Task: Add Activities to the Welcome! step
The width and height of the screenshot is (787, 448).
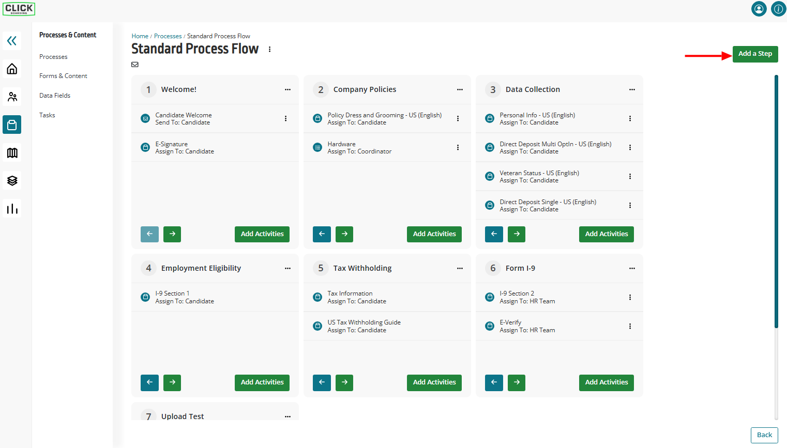Action: tap(262, 234)
